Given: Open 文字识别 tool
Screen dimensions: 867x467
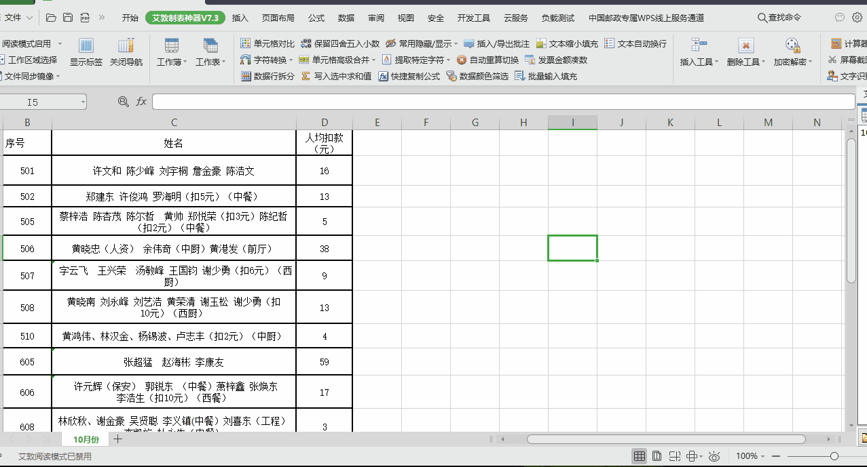Looking at the screenshot, I should point(847,76).
